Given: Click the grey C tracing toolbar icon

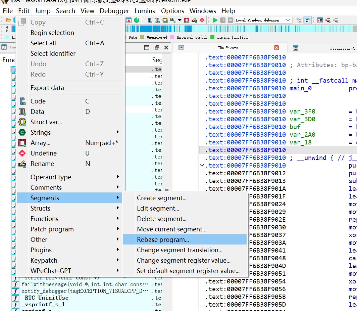Looking at the screenshot, I should tap(299, 20).
